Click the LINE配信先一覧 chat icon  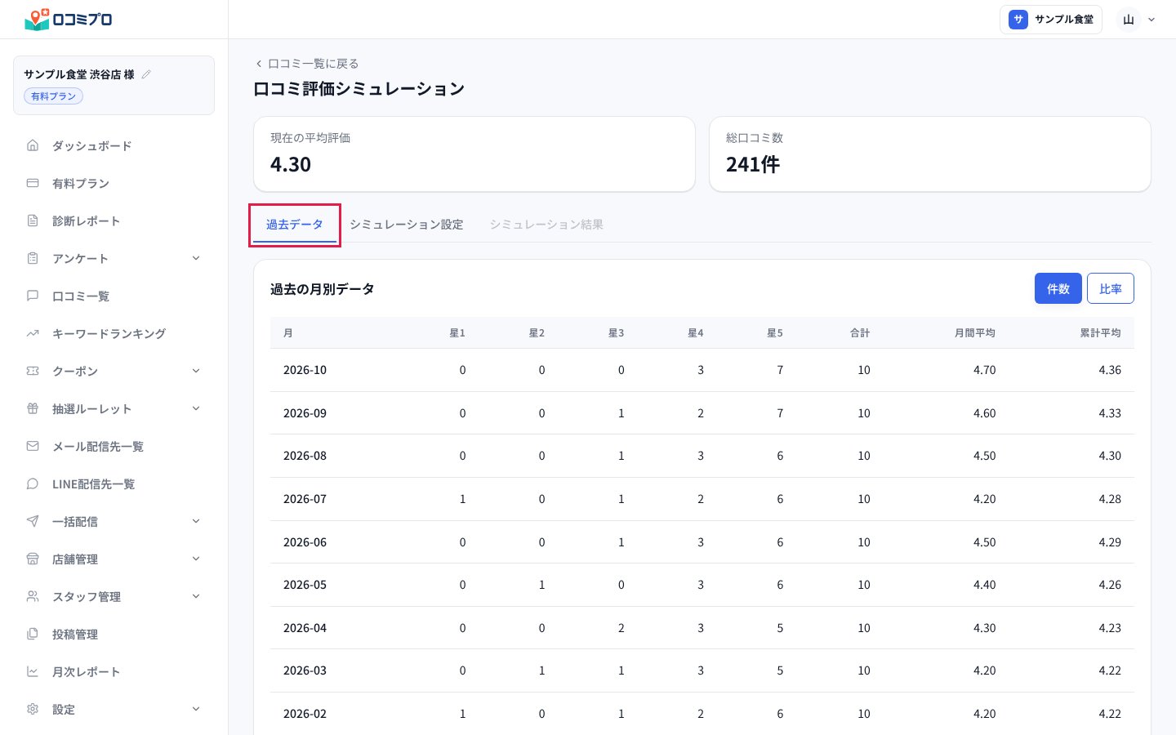[x=33, y=483]
